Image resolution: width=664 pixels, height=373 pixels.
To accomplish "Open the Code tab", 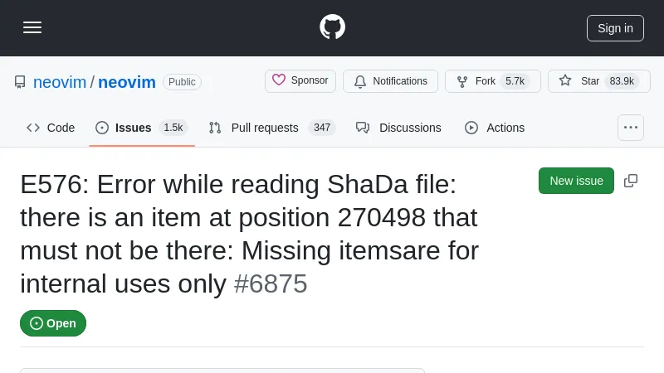I will 51,128.
